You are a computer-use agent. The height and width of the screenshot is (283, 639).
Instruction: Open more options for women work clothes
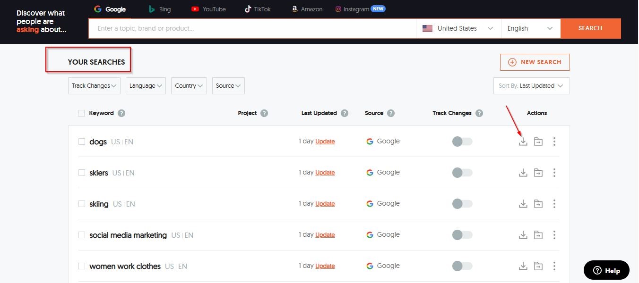tap(554, 266)
